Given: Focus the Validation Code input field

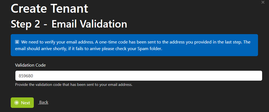Looking at the screenshot, I should tap(138, 76).
